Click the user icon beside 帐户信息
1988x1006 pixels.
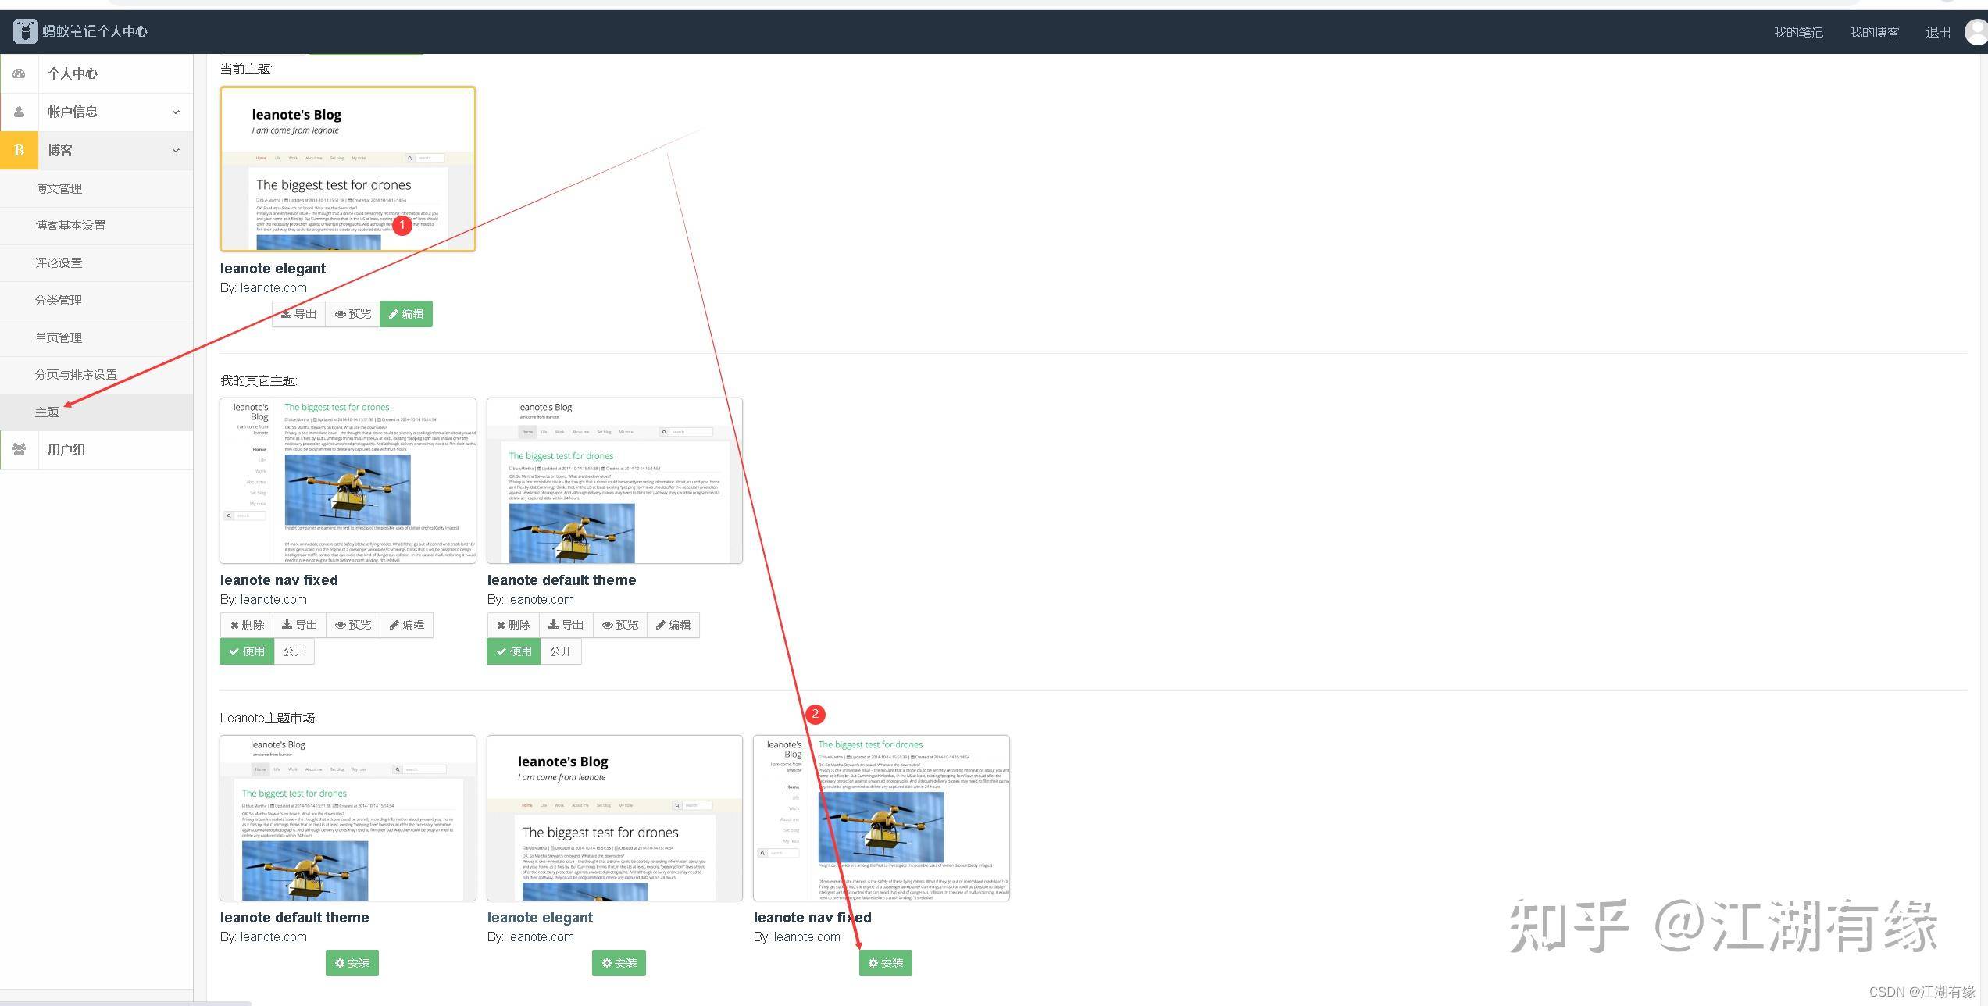pyautogui.click(x=19, y=112)
